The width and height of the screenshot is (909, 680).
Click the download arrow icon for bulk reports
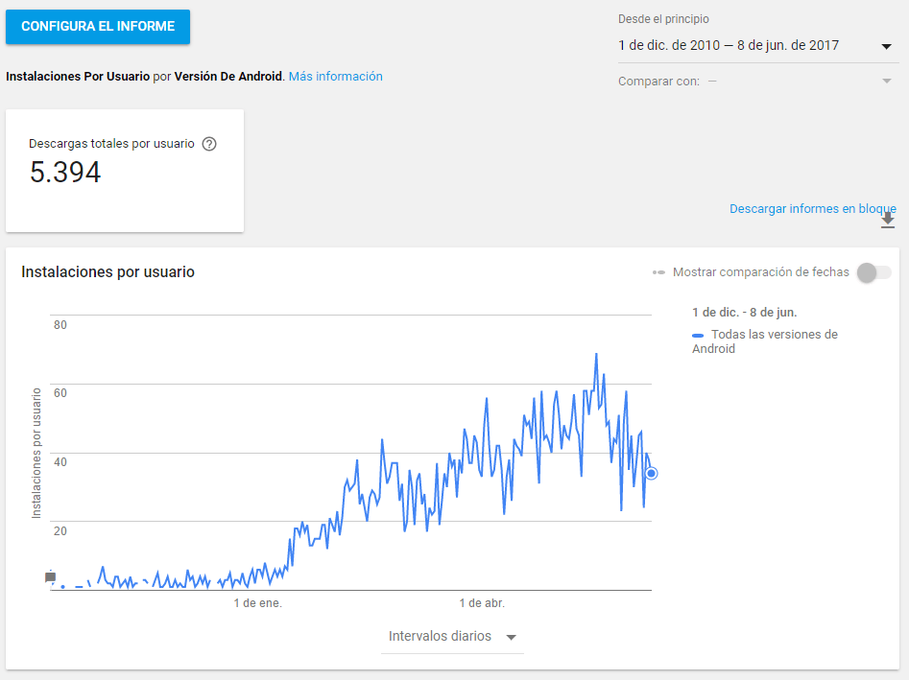click(888, 221)
